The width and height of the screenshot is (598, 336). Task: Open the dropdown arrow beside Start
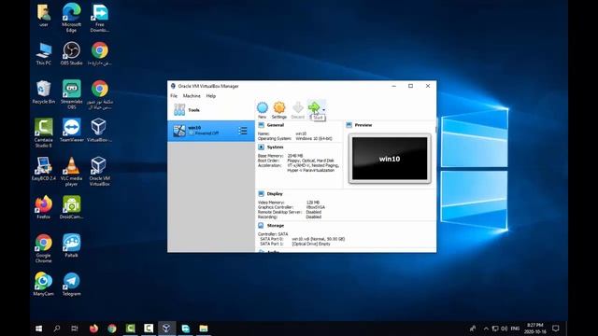[324, 110]
